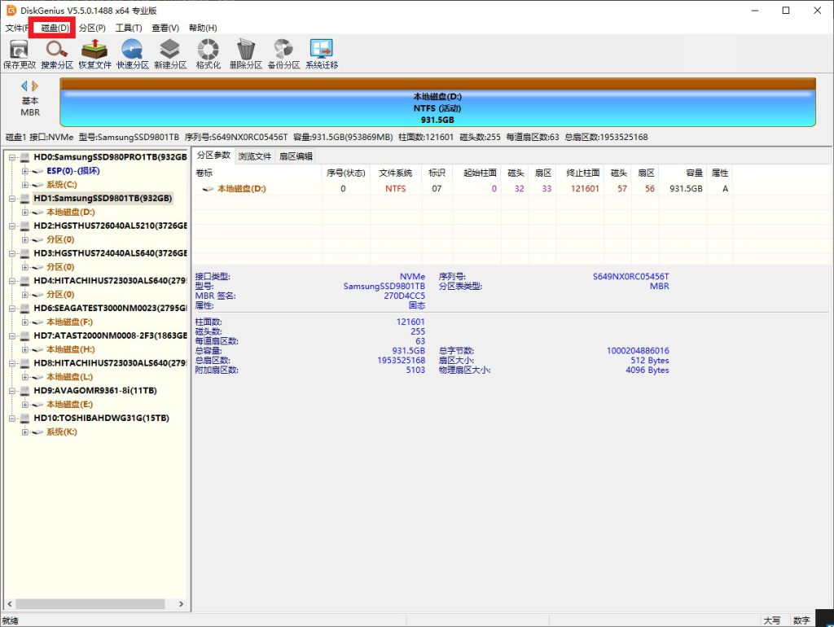Select the 本地磁盘(D:) NTFS partition bar
834x627 pixels.
pos(437,107)
